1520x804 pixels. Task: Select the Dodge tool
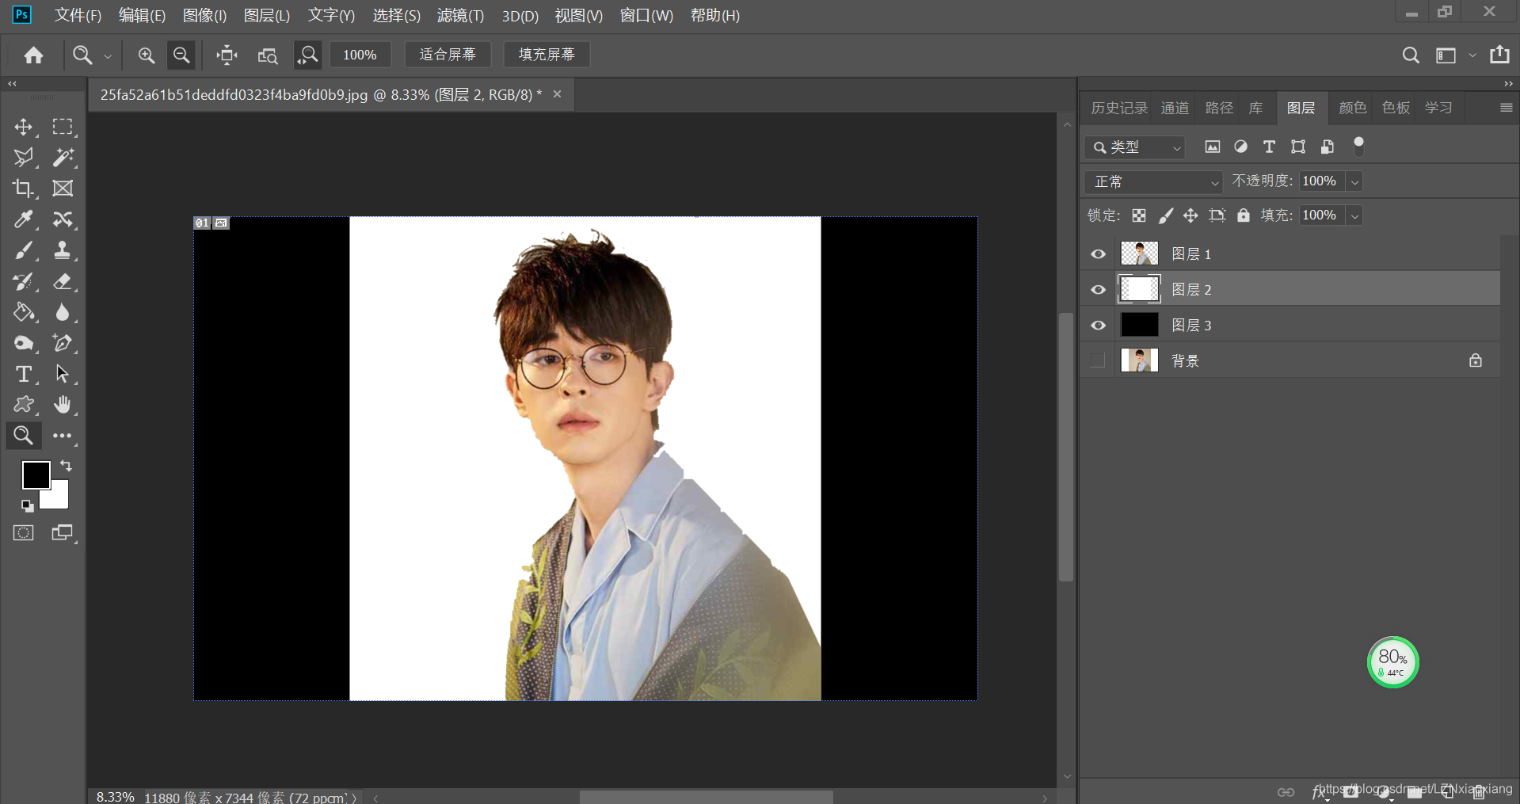[x=23, y=343]
